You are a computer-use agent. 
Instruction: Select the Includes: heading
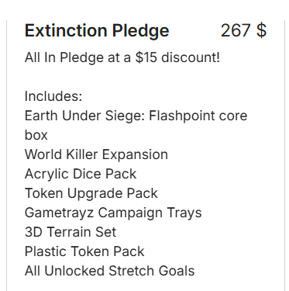tap(53, 96)
